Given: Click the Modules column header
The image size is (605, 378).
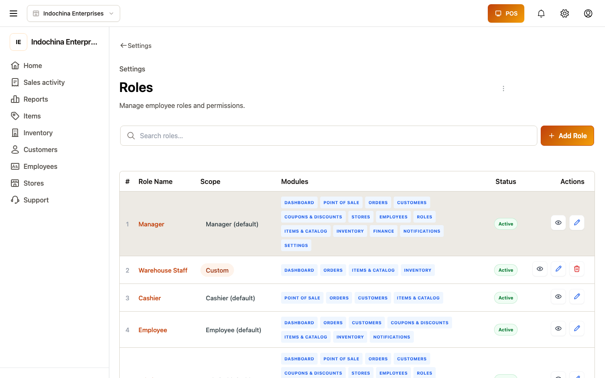Looking at the screenshot, I should click(x=295, y=181).
